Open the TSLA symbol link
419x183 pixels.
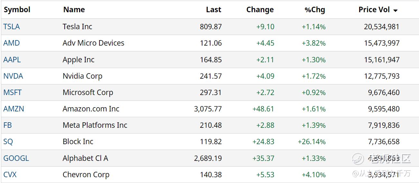pos(12,27)
